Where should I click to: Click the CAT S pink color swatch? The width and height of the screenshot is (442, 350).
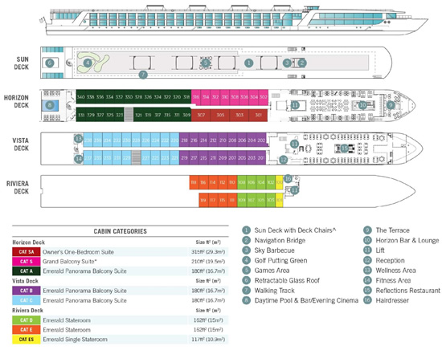(27, 262)
